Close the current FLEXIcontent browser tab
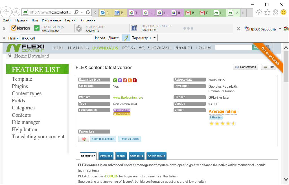The height and width of the screenshot is (185, 289). [x=237, y=13]
